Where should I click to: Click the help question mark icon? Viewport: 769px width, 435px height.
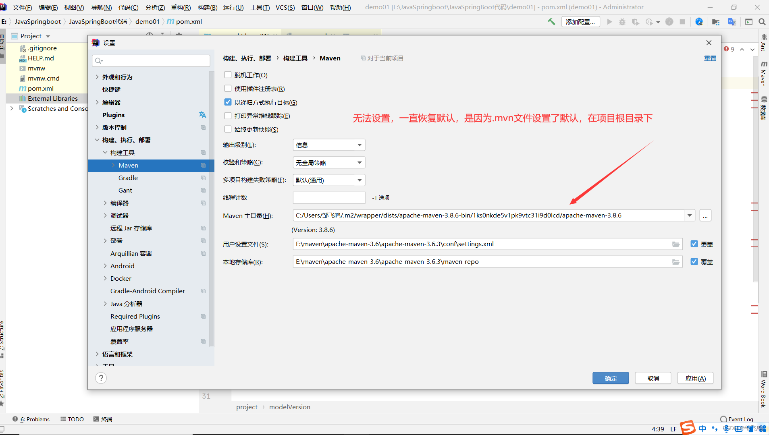(x=101, y=378)
